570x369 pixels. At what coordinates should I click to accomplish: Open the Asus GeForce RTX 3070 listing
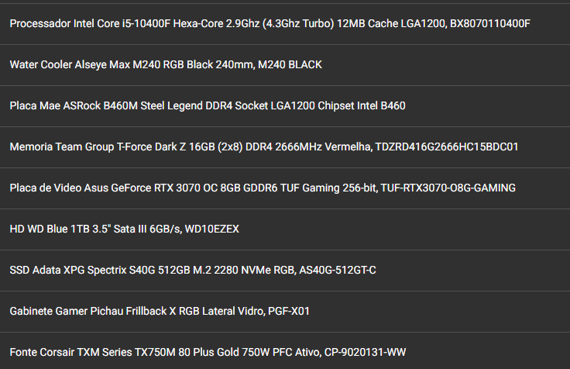pos(285,188)
